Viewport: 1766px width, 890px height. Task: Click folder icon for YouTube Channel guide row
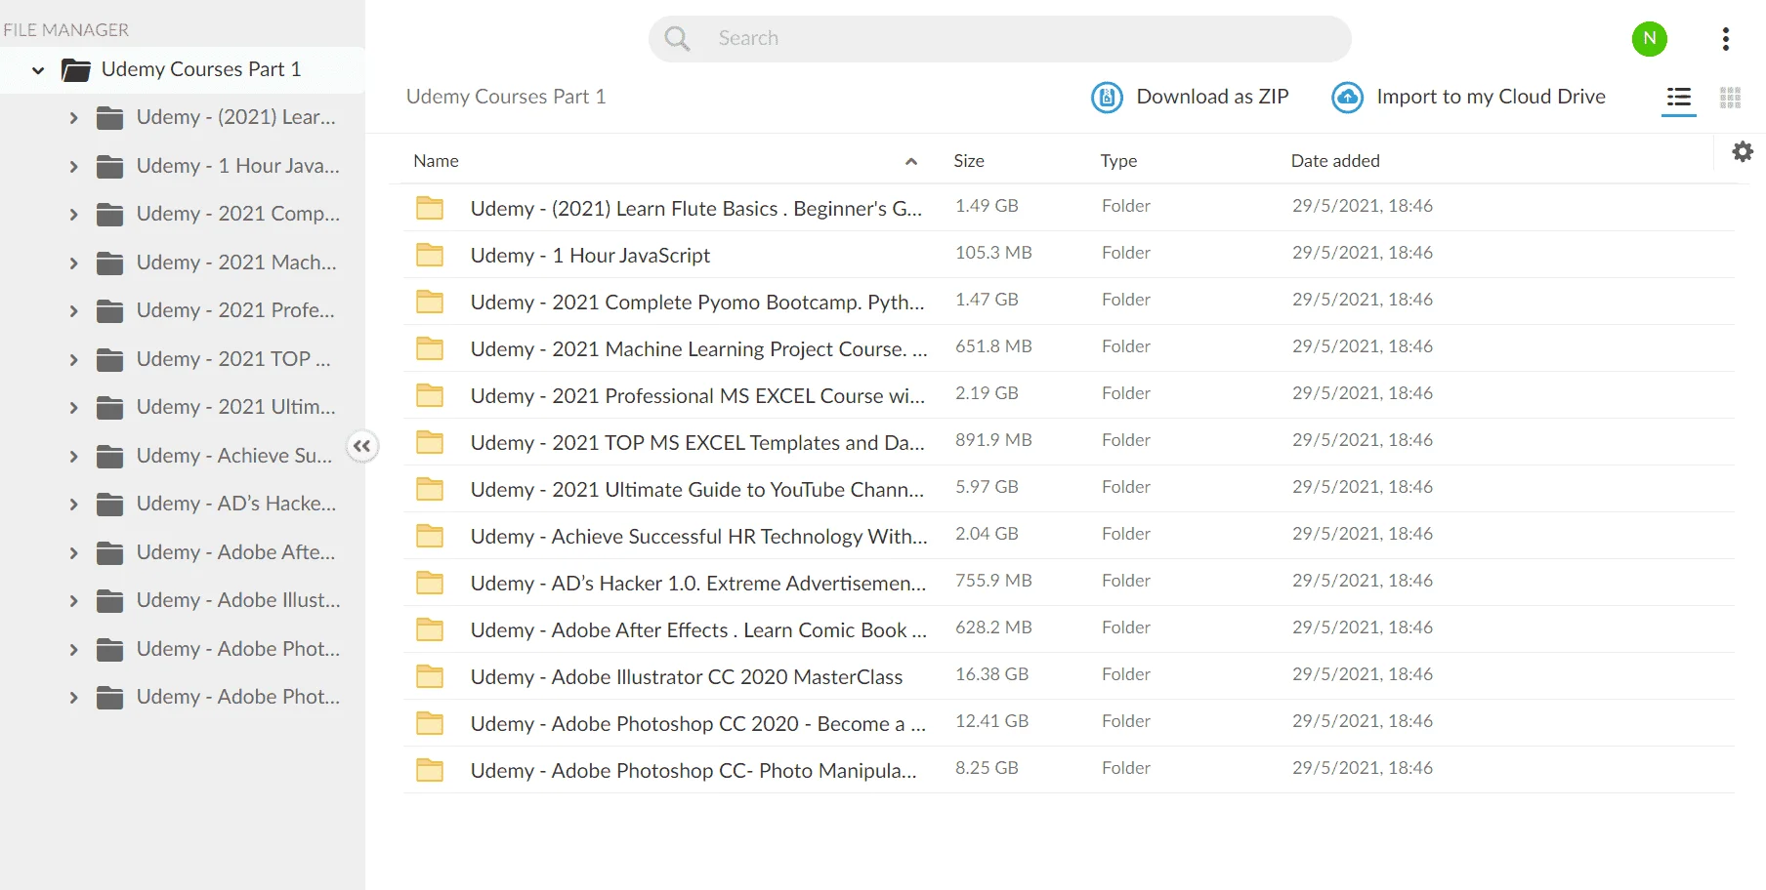tap(430, 489)
